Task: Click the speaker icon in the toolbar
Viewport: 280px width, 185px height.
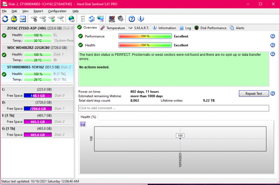Action: [x=120, y=19]
